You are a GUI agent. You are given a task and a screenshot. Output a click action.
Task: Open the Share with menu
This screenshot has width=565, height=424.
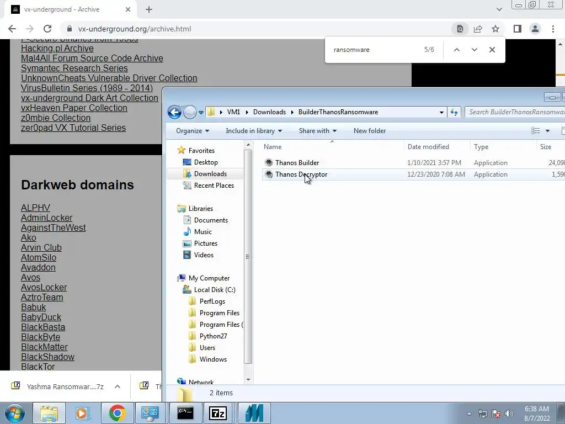(x=317, y=131)
